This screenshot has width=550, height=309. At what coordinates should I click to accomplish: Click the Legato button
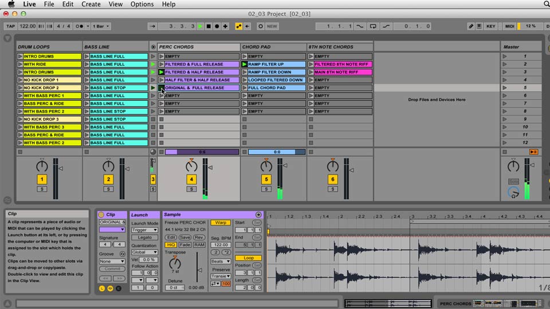[x=144, y=237]
